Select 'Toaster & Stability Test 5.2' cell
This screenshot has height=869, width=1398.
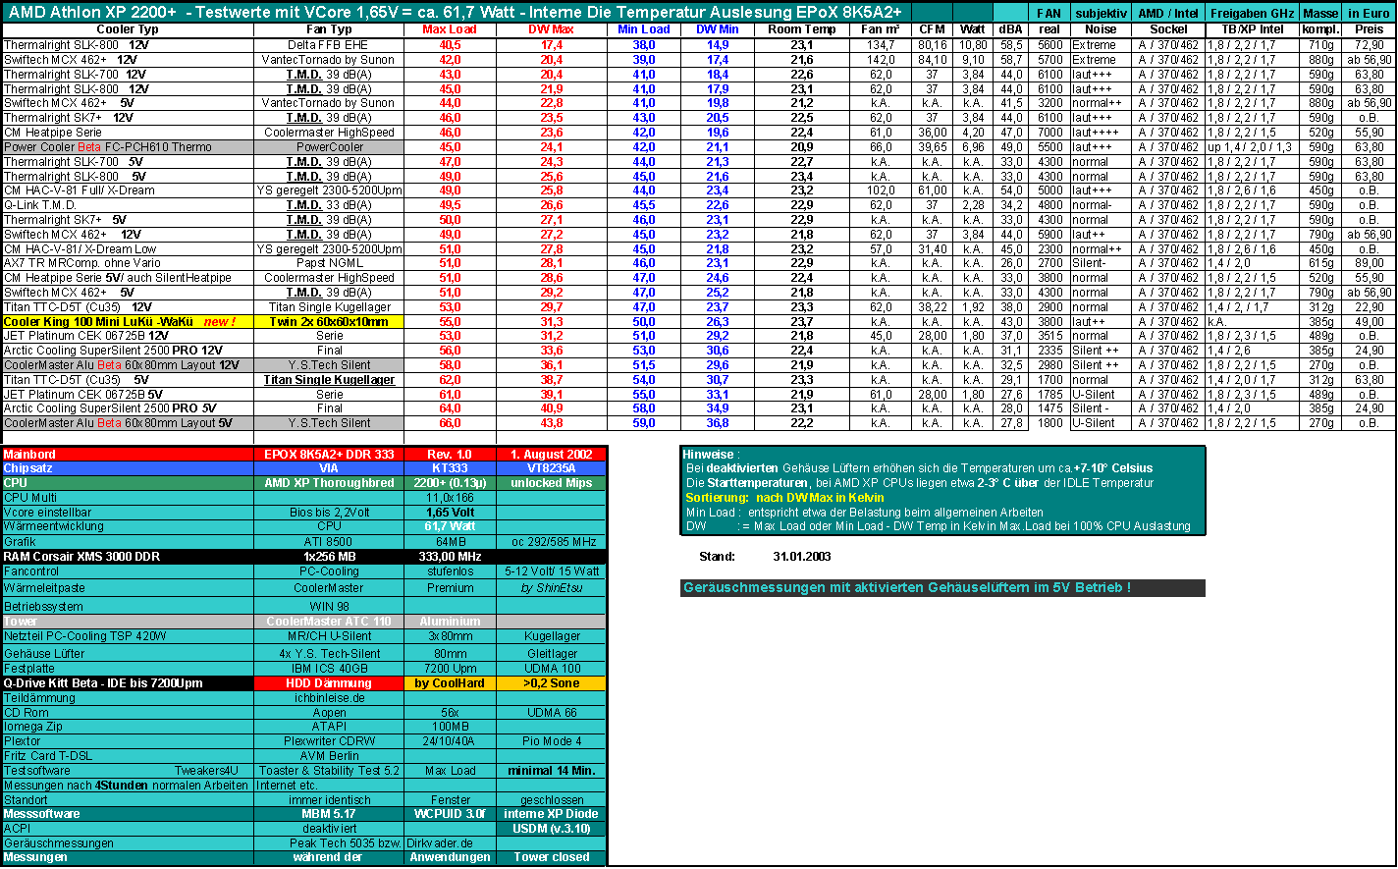(329, 771)
